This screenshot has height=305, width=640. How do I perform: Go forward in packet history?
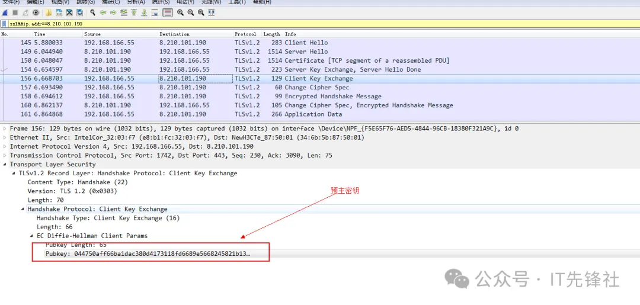click(113, 12)
